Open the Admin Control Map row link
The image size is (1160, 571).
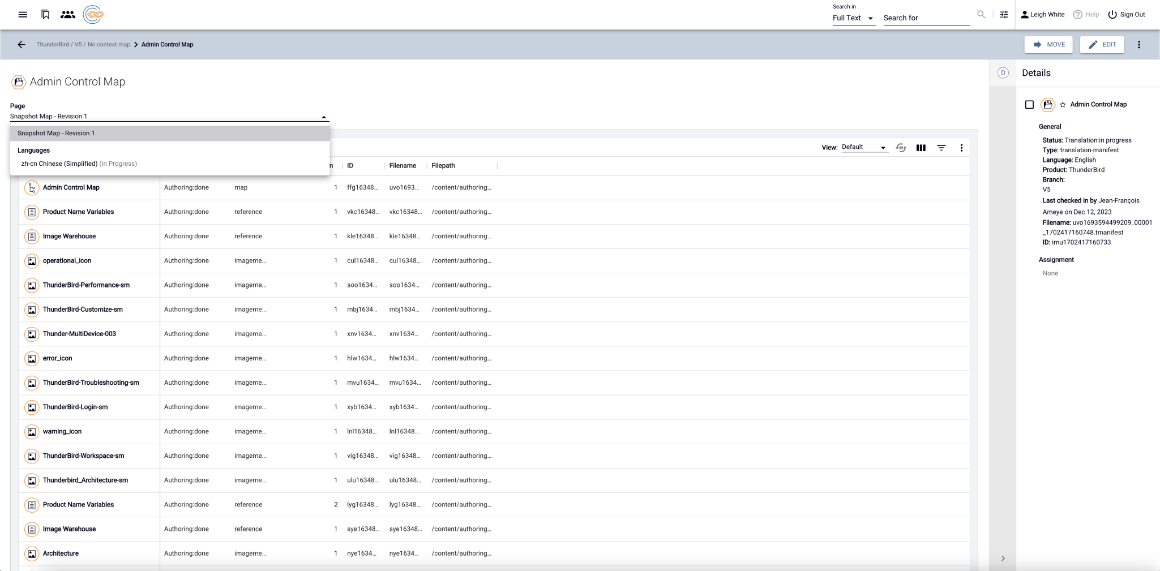(x=71, y=188)
